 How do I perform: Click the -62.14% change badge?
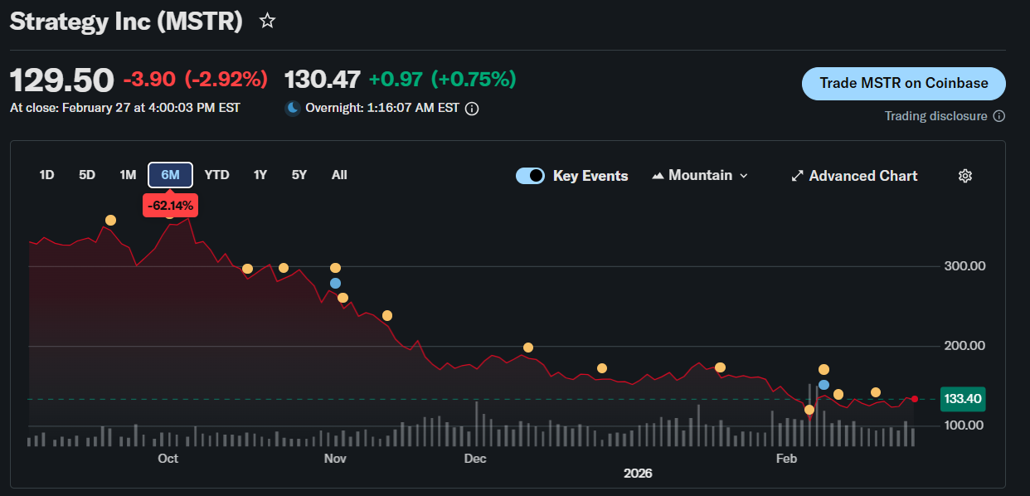[x=171, y=205]
